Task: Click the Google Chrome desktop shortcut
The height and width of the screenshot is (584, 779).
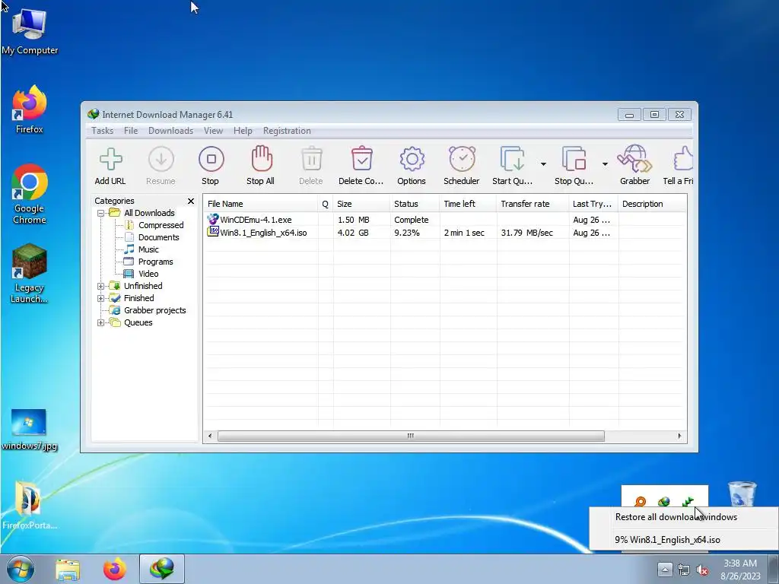Action: click(x=30, y=194)
